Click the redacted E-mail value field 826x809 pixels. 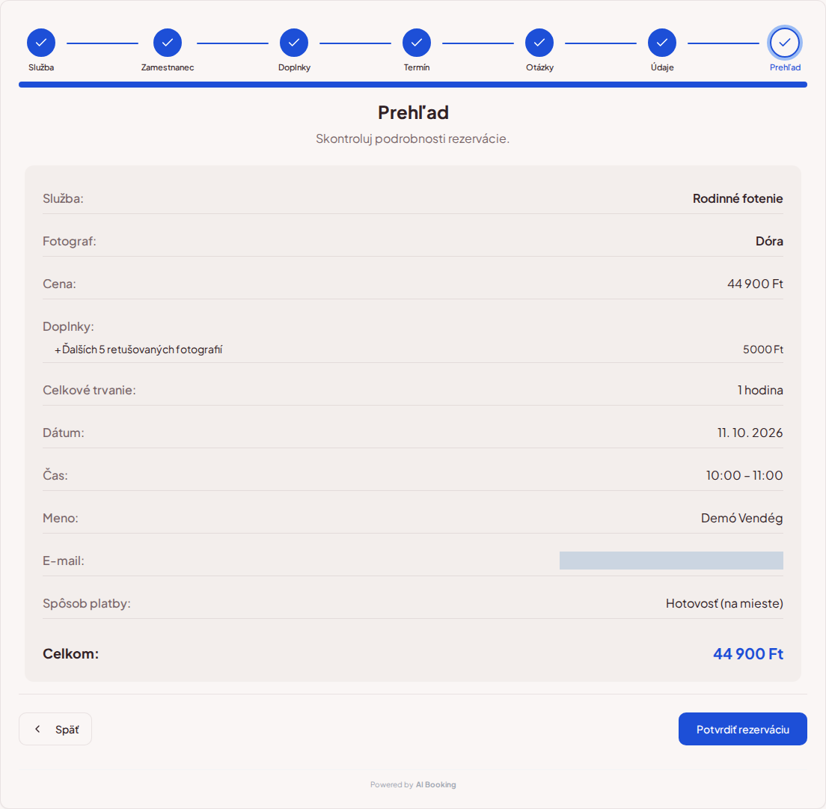(671, 561)
